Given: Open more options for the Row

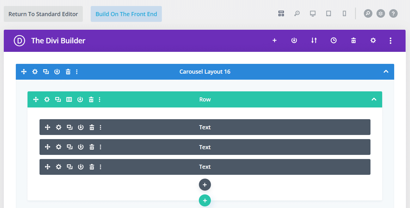Looking at the screenshot, I should coord(100,99).
